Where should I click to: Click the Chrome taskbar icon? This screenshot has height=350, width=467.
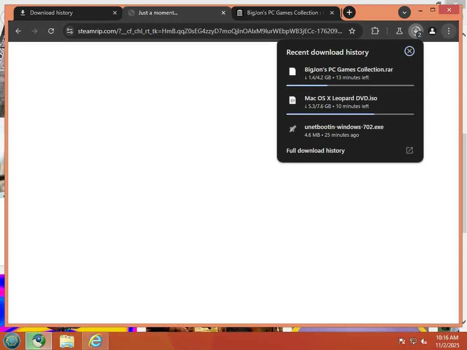(x=39, y=341)
